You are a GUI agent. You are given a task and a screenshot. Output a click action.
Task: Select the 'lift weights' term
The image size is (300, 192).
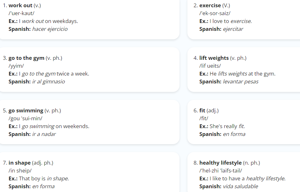coord(214,58)
